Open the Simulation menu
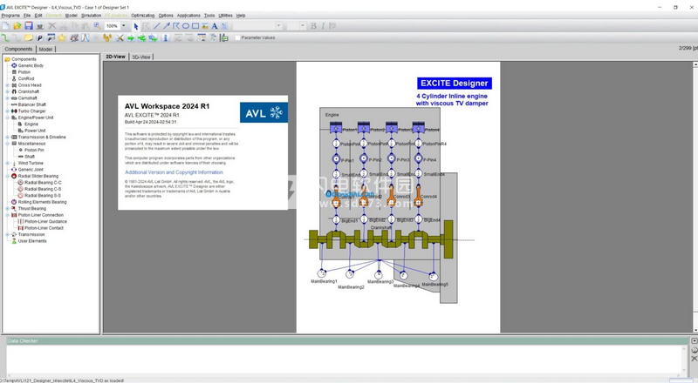The width and height of the screenshot is (698, 383). click(92, 16)
